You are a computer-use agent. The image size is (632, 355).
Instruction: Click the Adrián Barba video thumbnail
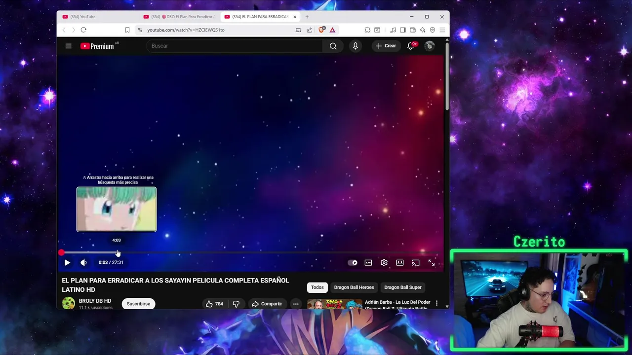334,305
